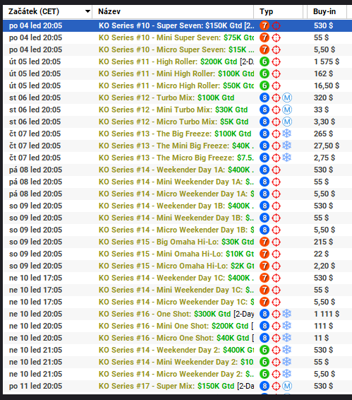Click the knockout target icon on High Roller $200K row
The image size is (352, 400).
point(276,61)
